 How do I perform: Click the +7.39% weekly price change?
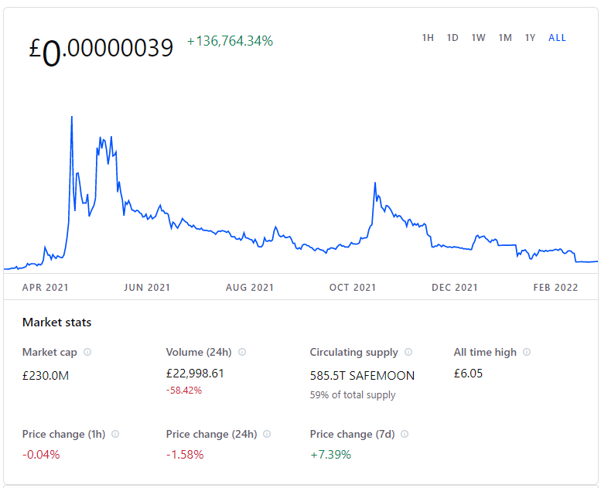pos(330,455)
